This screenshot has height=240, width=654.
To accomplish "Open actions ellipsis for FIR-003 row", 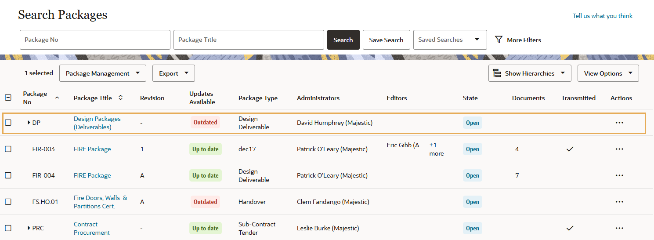I will [x=619, y=149].
